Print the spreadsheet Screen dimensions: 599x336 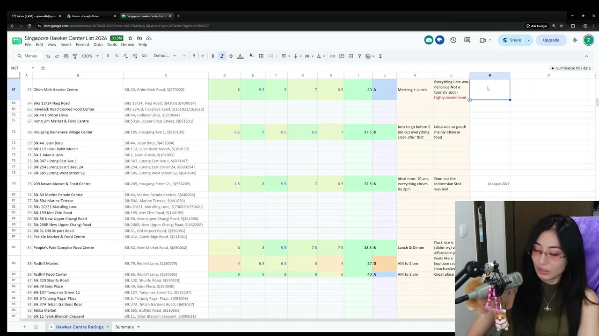(x=66, y=56)
